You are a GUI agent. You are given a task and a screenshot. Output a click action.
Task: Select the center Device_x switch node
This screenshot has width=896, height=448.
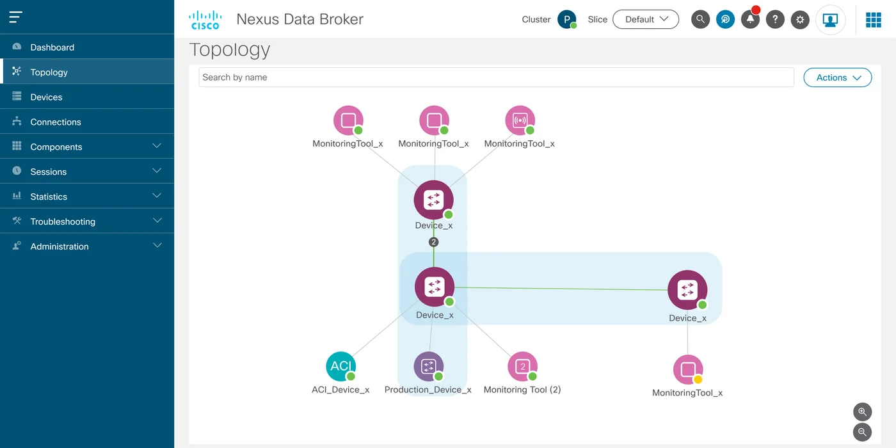(435, 287)
